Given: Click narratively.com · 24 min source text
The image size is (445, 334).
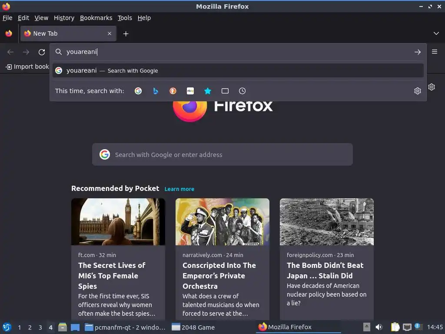Looking at the screenshot, I should click(x=213, y=255).
